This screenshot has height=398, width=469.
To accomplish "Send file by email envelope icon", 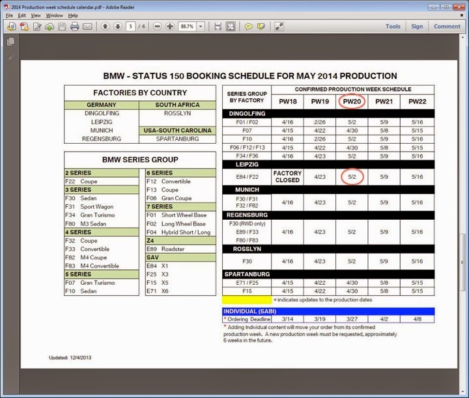I will tap(87, 27).
